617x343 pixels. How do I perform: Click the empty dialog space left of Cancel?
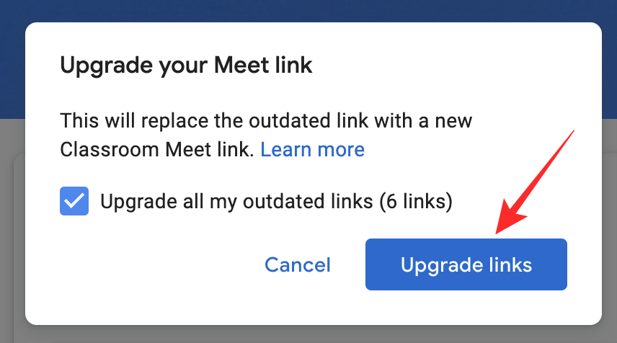[x=144, y=264]
